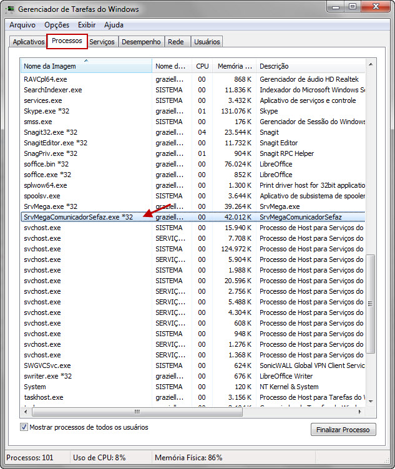Switch to the Serviços tab

[x=102, y=42]
